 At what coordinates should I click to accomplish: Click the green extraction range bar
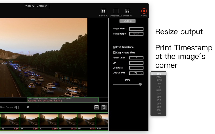pyautogui.click(x=63, y=100)
